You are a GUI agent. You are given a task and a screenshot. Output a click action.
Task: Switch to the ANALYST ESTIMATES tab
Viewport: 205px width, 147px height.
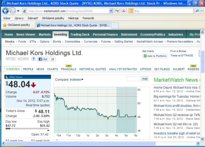click(123, 69)
